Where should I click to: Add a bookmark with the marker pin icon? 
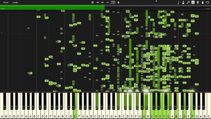(198, 2)
